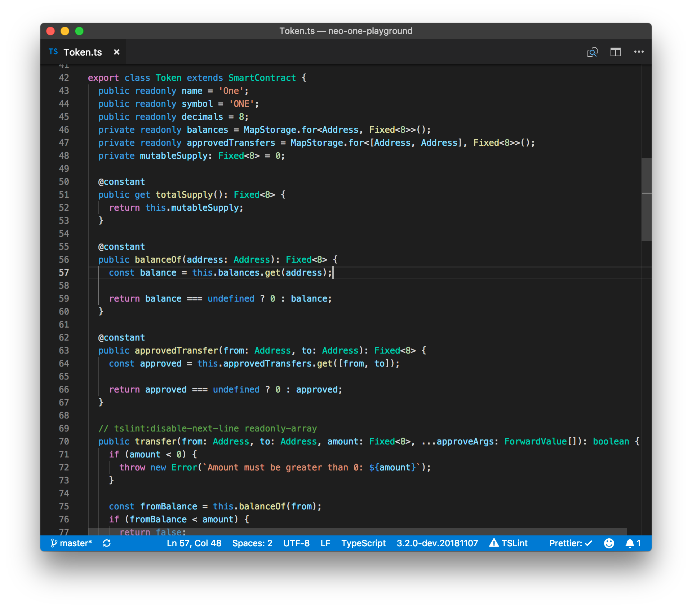Open go-to-line via Ln 57, Col 48

194,543
